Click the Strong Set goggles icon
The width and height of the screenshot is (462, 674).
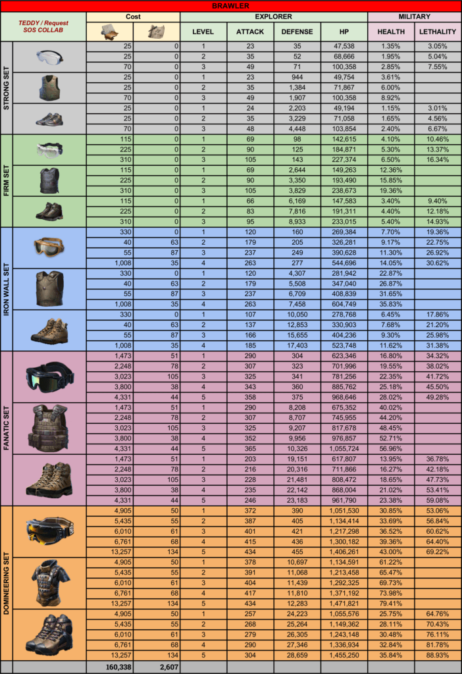pos(49,57)
